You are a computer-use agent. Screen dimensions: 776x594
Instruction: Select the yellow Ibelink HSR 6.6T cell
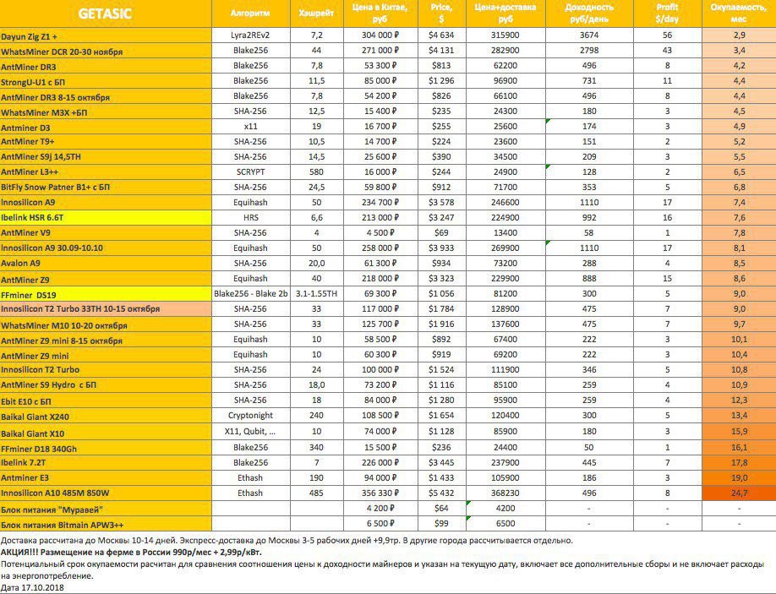pyautogui.click(x=106, y=218)
